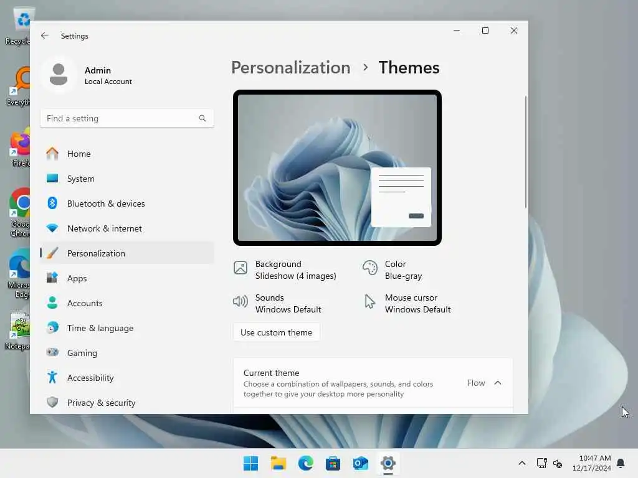Image resolution: width=638 pixels, height=478 pixels.
Task: Click the Find a setting field
Action: 127,118
